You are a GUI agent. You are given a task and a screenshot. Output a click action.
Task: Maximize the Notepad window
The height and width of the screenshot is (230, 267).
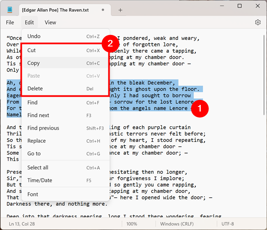click(239, 6)
